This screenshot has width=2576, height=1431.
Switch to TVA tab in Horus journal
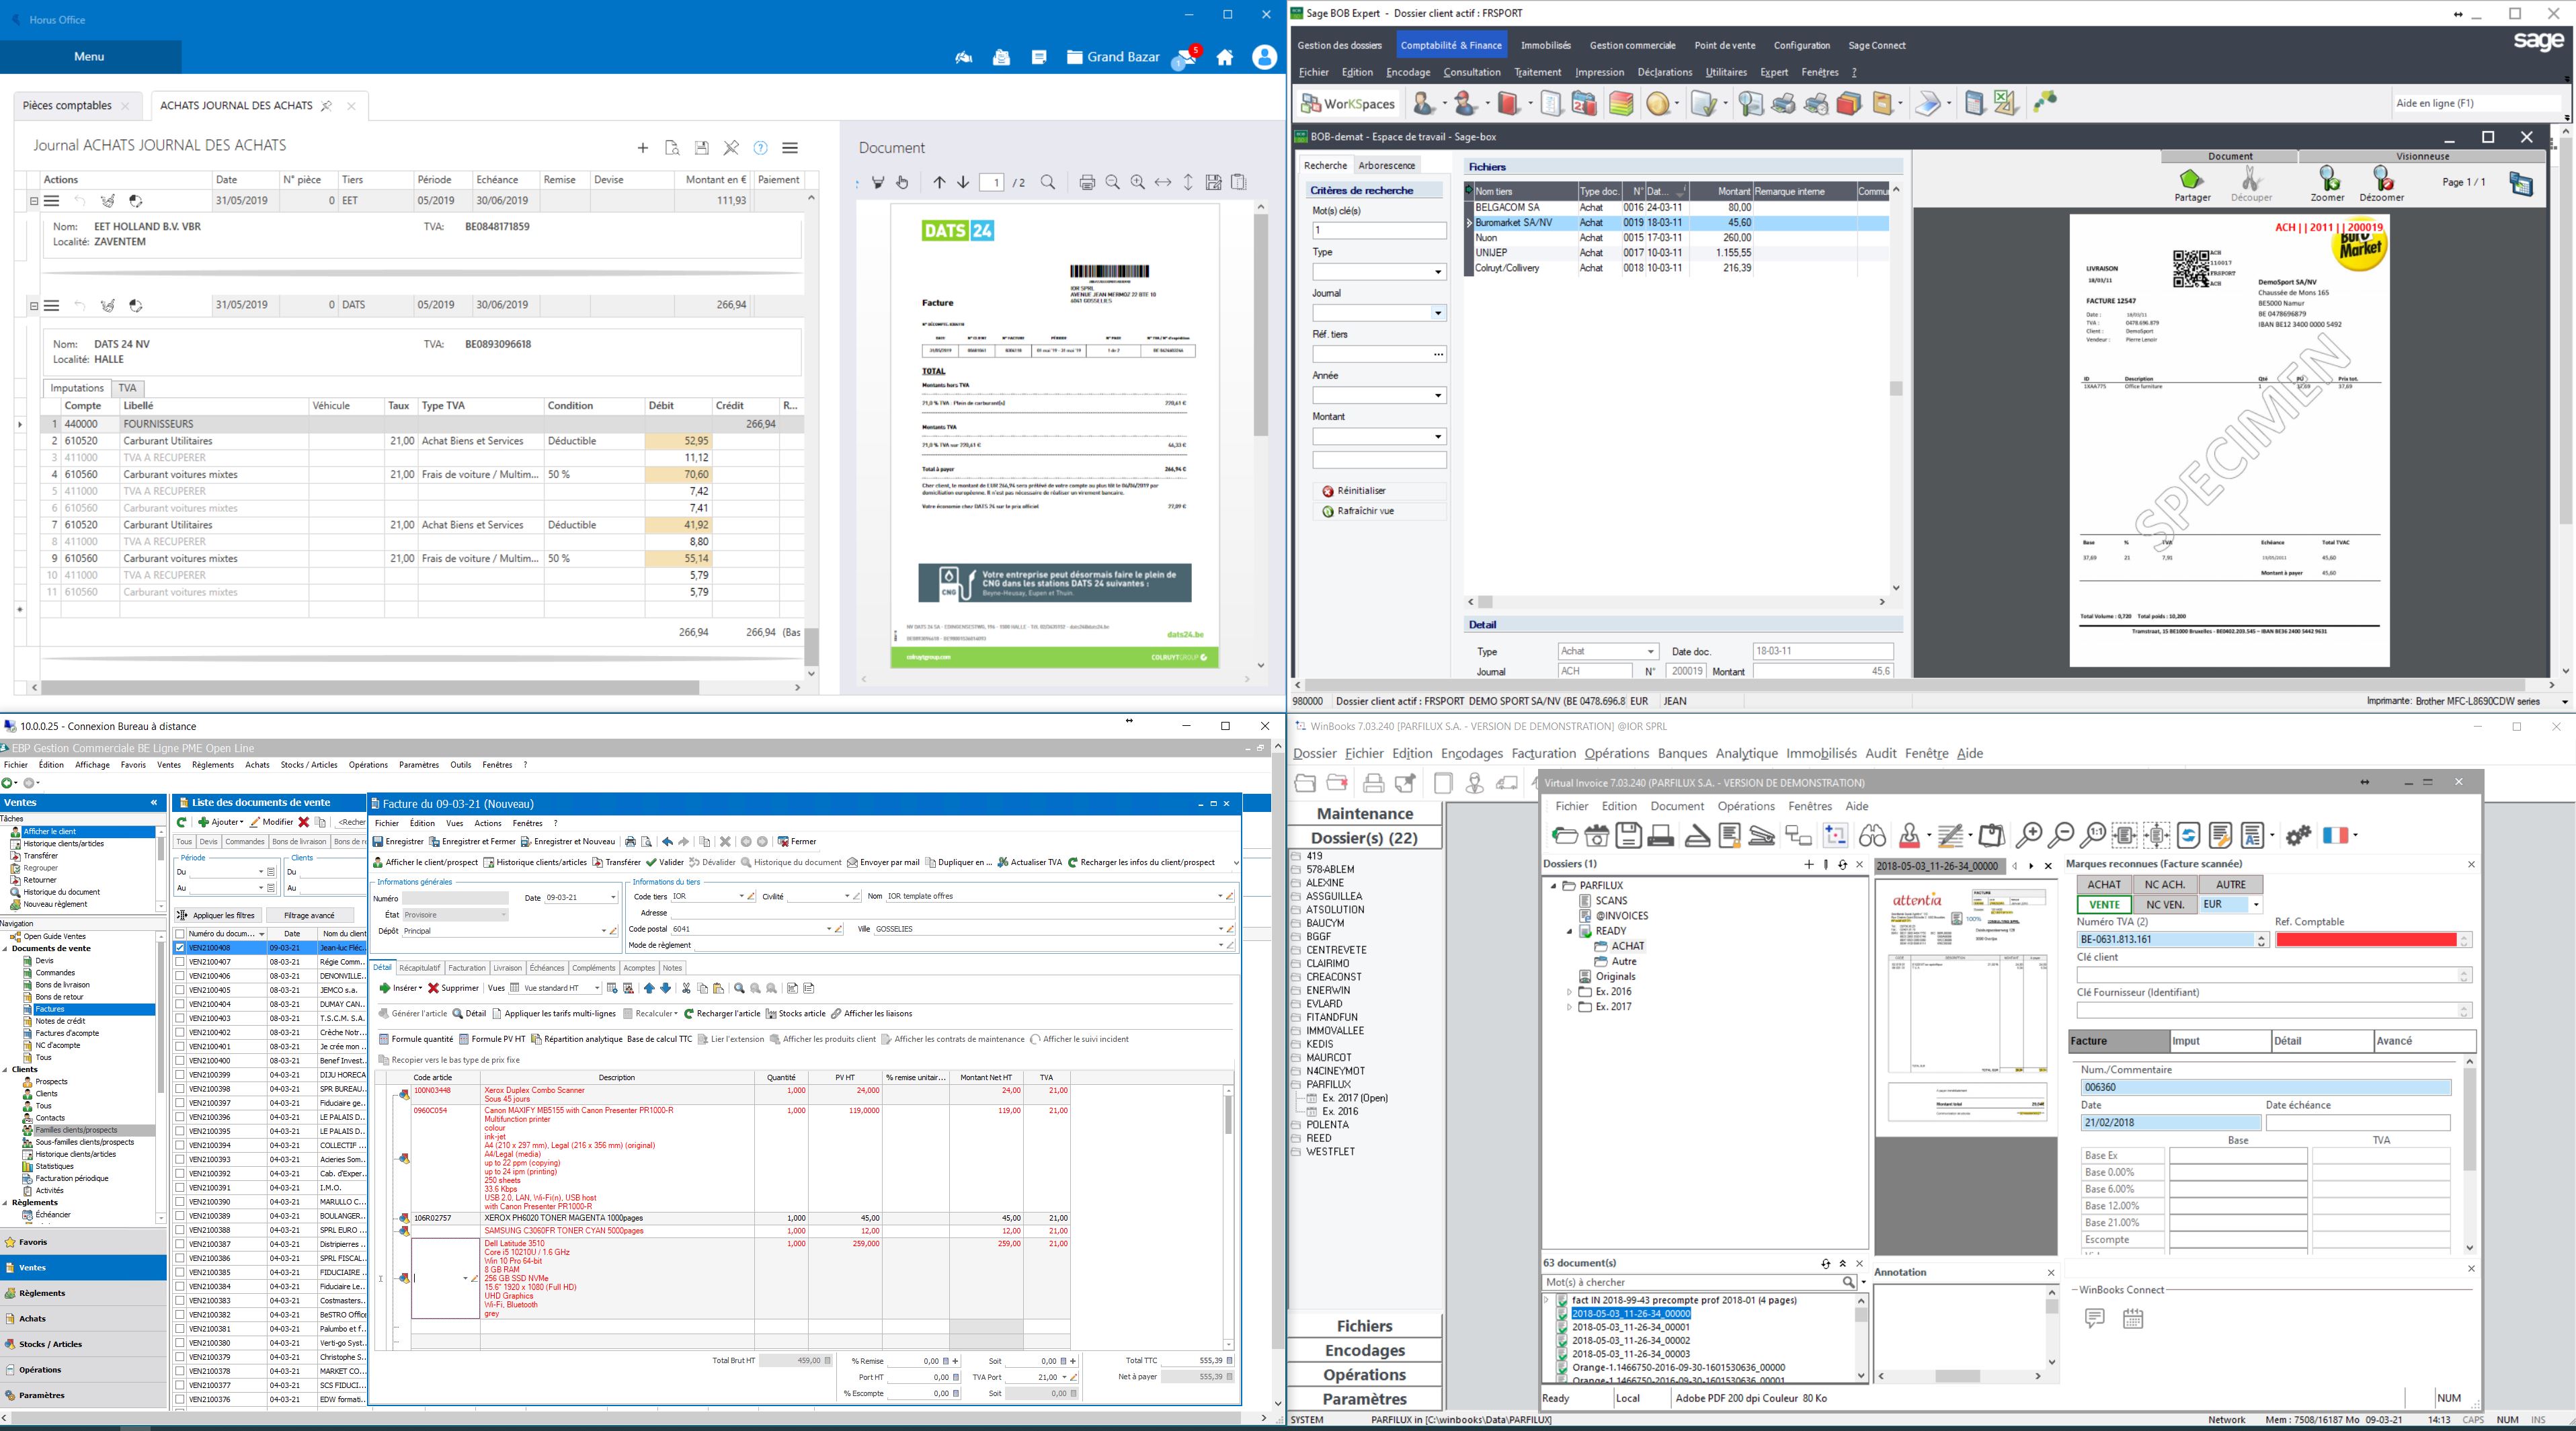pos(127,388)
